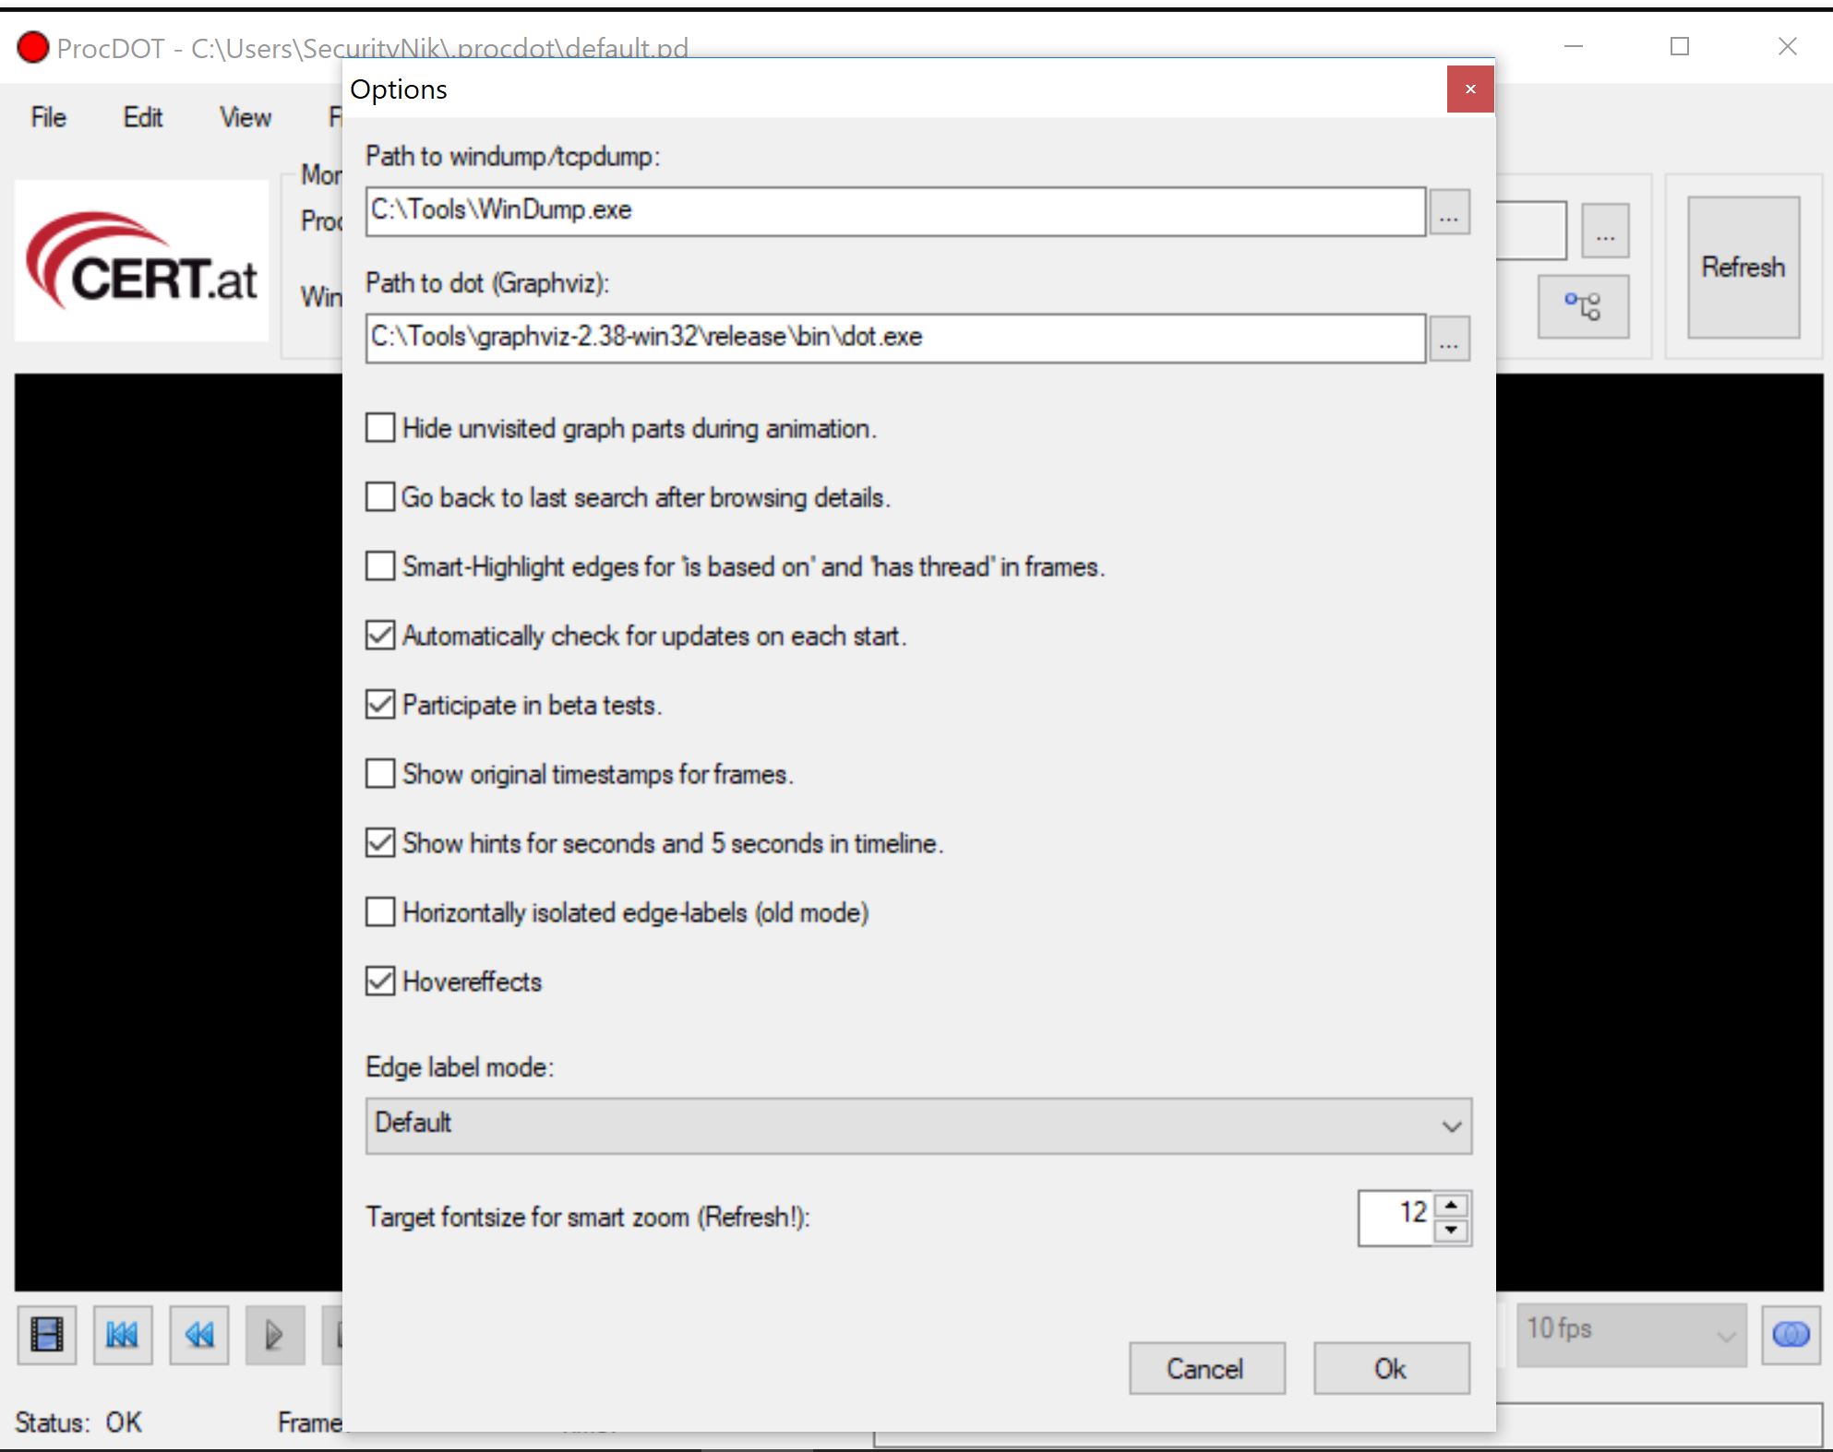Click Ok to save options

(x=1390, y=1368)
